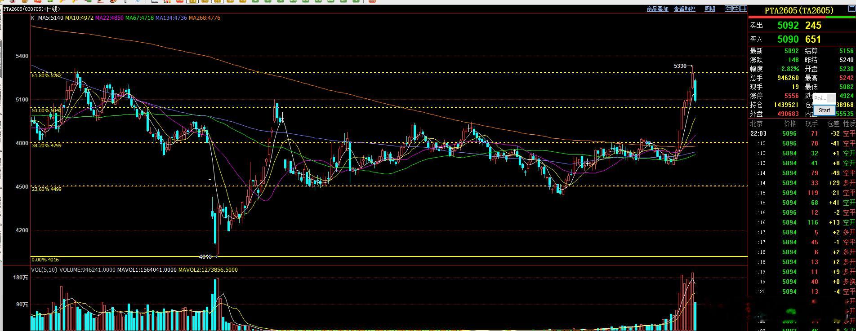The image size is (856, 331).
Task: Click the 0.00% 4016 Fibonacci label
Action: (45, 260)
